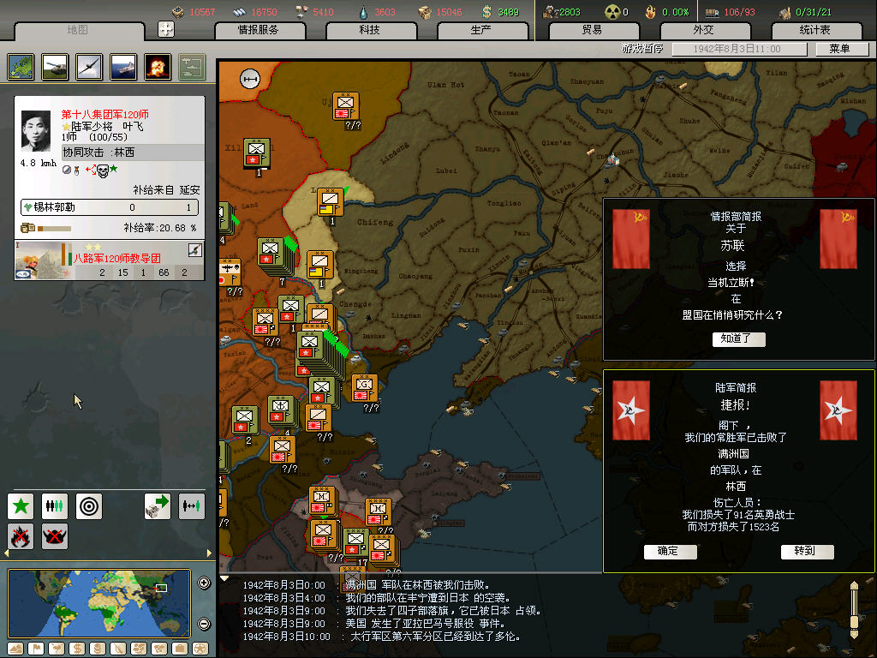
Task: Open the 外交 tab
Action: tap(704, 30)
